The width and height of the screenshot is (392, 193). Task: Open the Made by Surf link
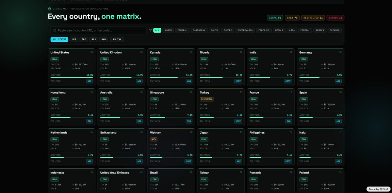click(x=379, y=189)
